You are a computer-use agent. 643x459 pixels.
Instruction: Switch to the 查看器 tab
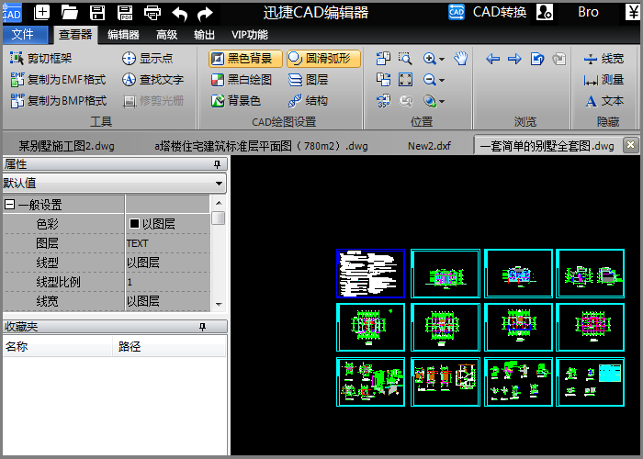(x=75, y=35)
